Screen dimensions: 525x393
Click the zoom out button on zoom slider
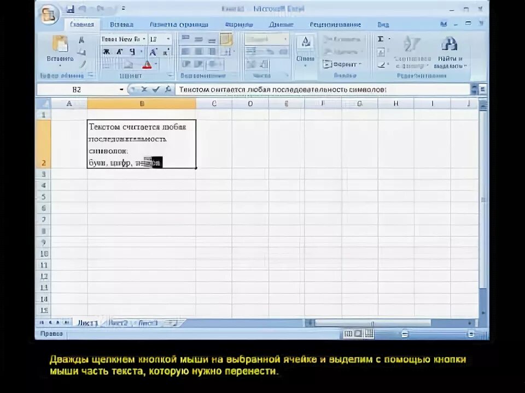(405, 334)
